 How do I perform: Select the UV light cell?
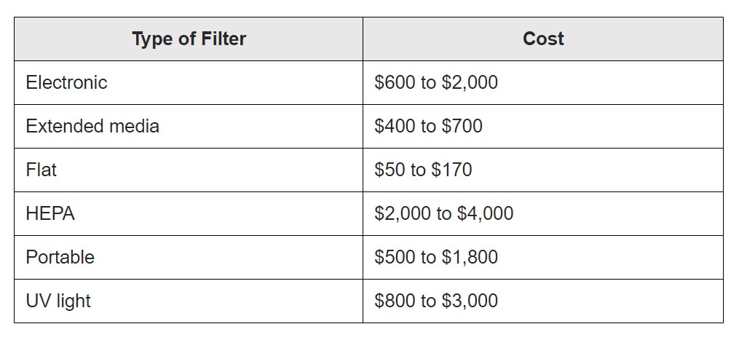[x=189, y=301]
